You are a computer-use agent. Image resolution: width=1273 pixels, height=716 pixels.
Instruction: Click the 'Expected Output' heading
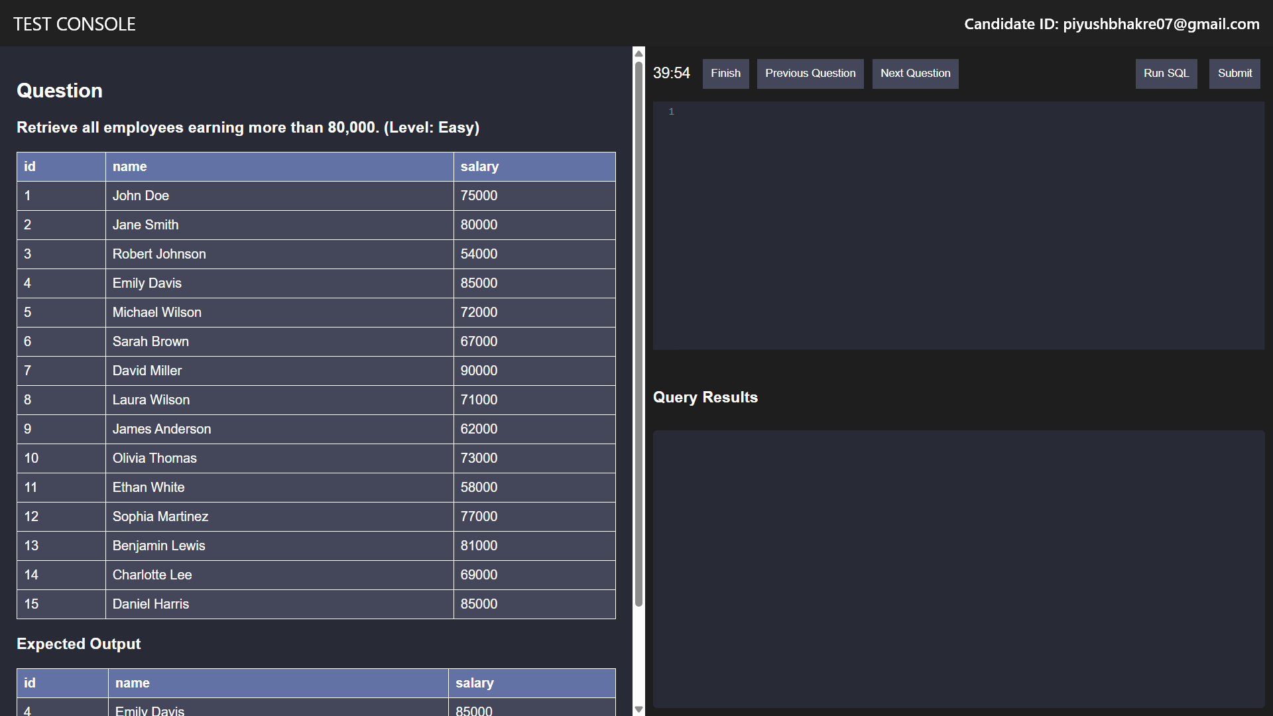click(x=79, y=644)
